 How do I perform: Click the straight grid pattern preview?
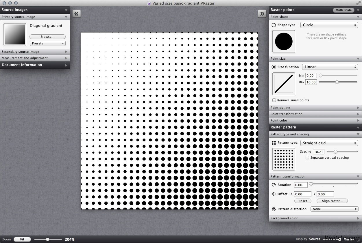point(284,159)
